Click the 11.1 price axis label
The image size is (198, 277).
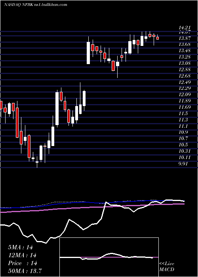[183, 126]
